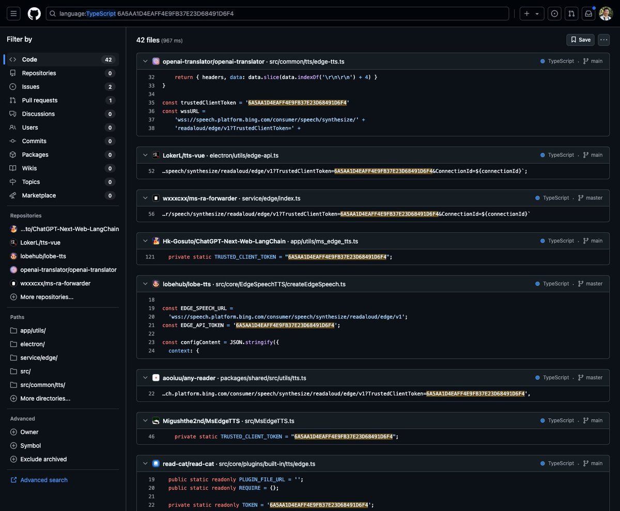Select the Pull requests filter
The height and width of the screenshot is (511, 620).
(x=61, y=100)
